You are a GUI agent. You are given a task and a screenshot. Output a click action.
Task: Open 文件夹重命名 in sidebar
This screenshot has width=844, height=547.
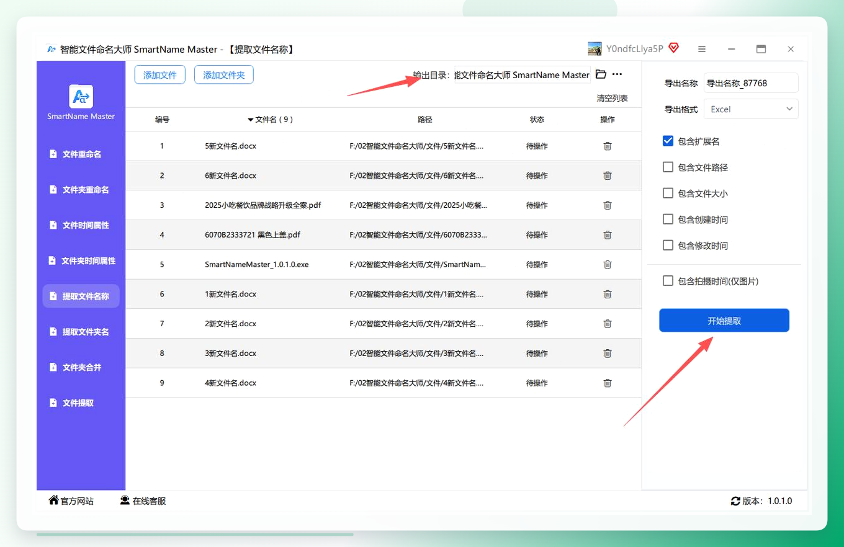81,190
